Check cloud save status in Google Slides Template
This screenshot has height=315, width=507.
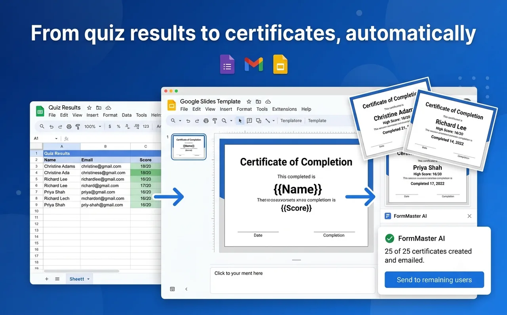point(268,102)
